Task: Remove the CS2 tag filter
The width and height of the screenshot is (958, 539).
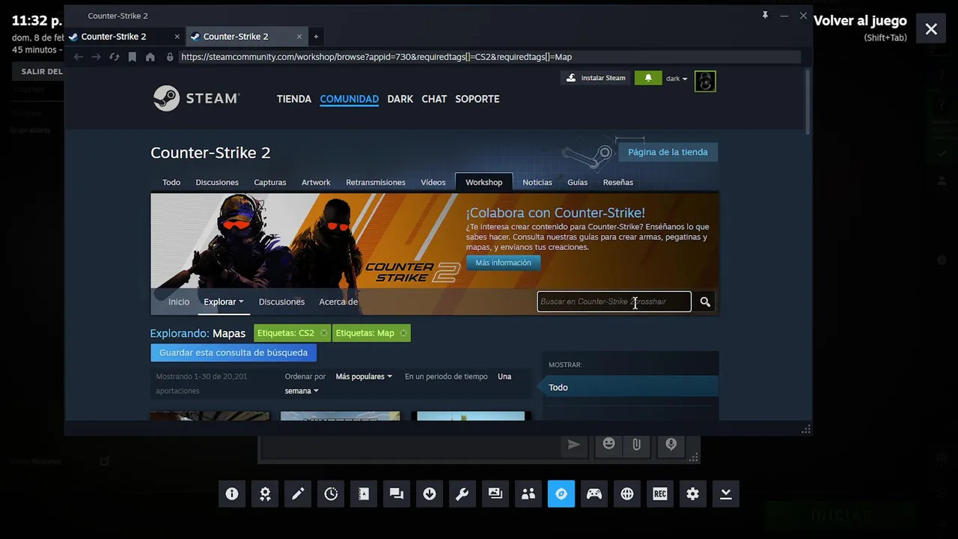Action: [x=323, y=333]
